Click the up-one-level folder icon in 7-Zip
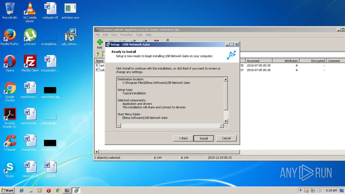 pos(98,54)
